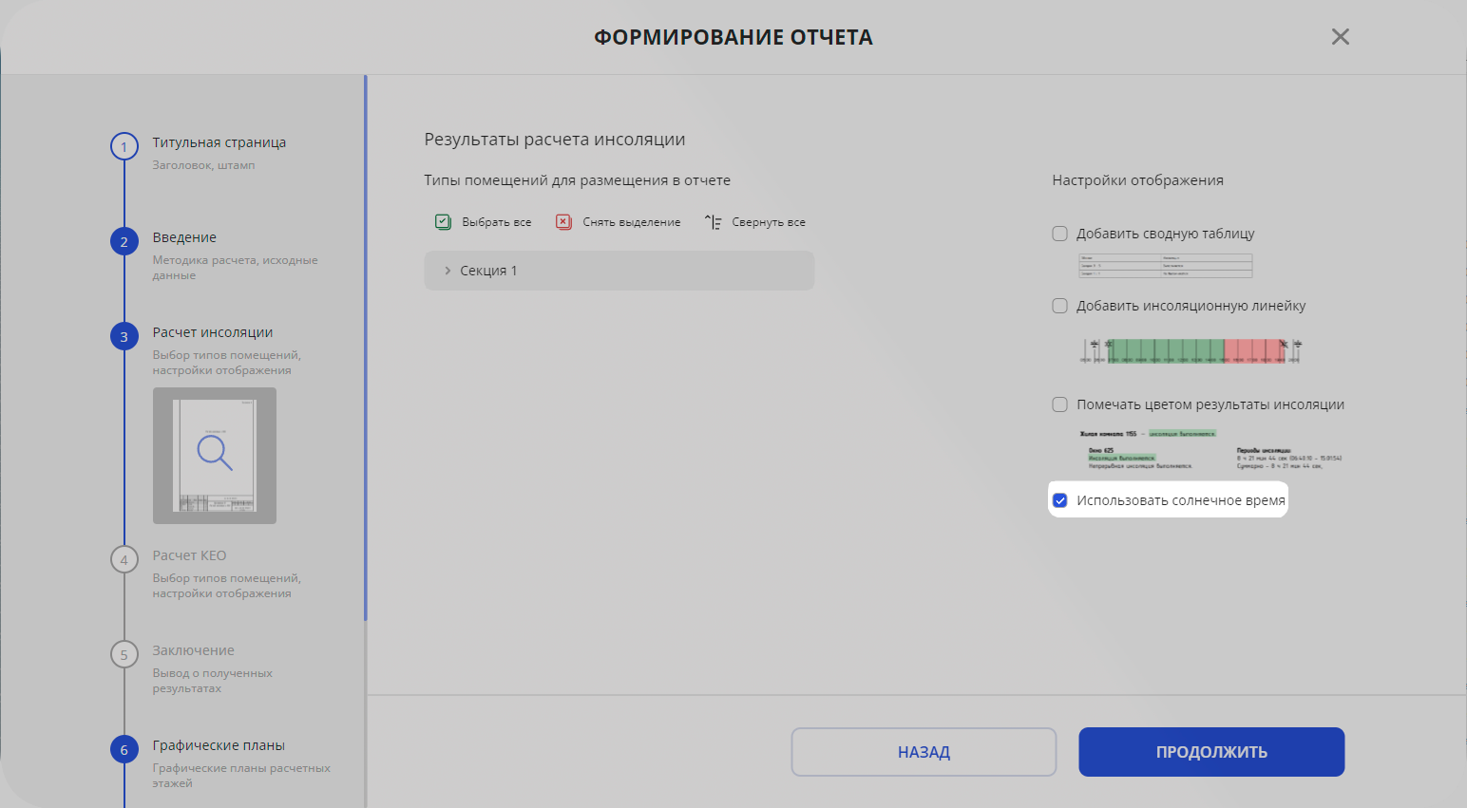Go to 'Расчет инсоляции' step label
Screen dimensions: 1467x808
tap(213, 332)
